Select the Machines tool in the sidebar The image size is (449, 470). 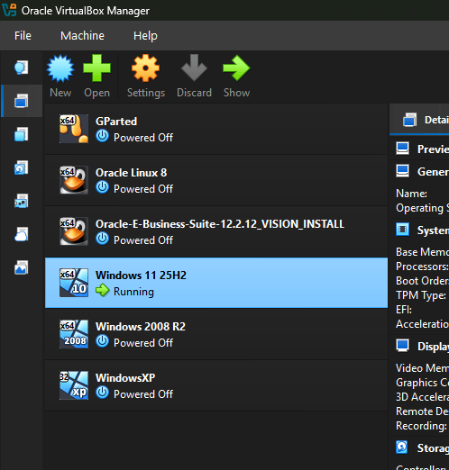point(21,101)
